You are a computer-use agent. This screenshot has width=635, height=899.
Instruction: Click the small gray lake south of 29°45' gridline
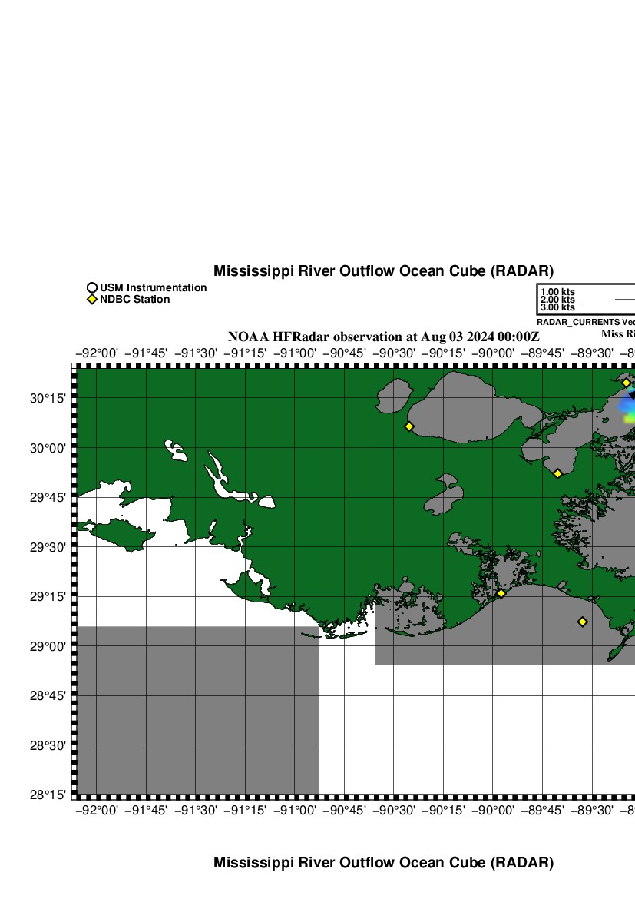pyautogui.click(x=438, y=496)
